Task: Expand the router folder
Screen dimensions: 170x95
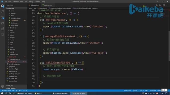Action: 16,40
